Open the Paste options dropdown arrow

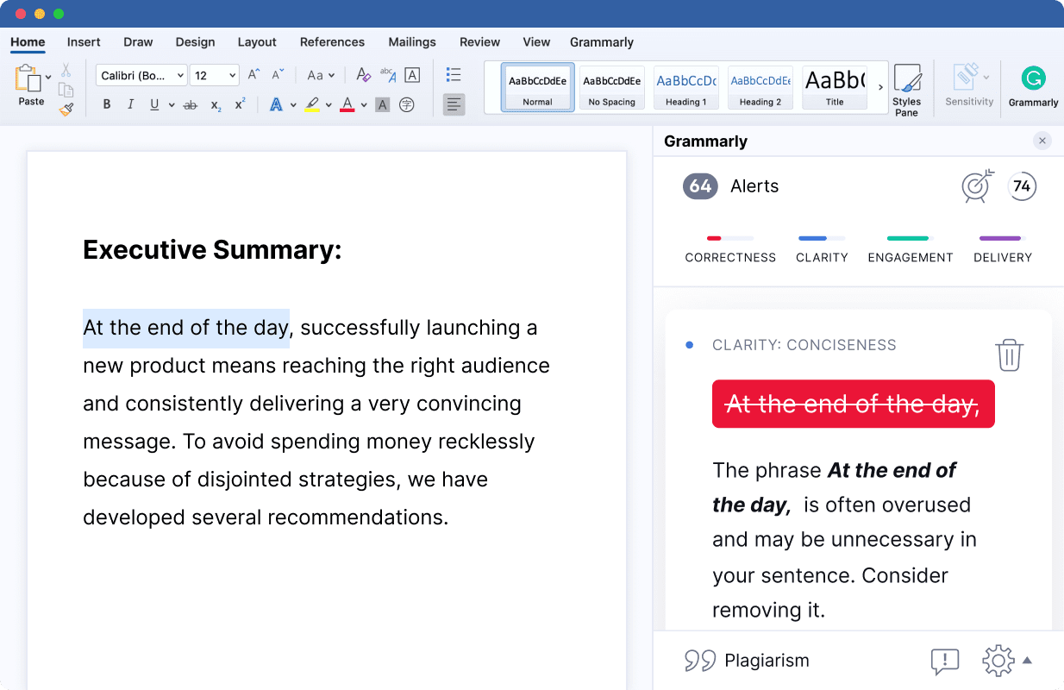click(48, 77)
